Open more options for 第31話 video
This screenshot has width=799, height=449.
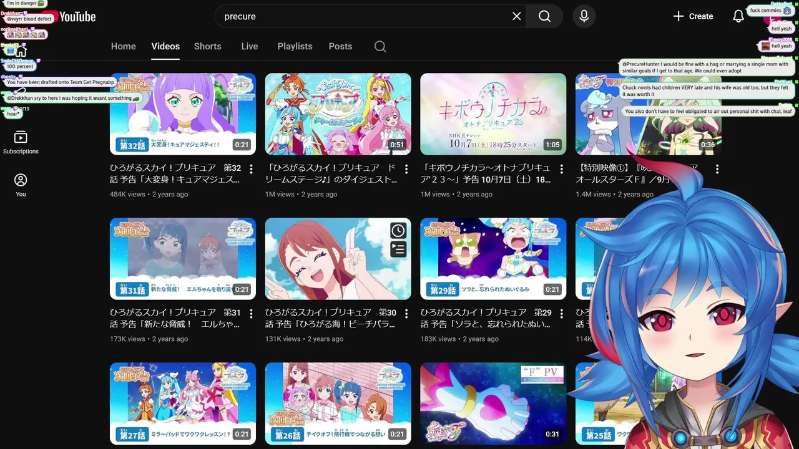pyautogui.click(x=251, y=314)
